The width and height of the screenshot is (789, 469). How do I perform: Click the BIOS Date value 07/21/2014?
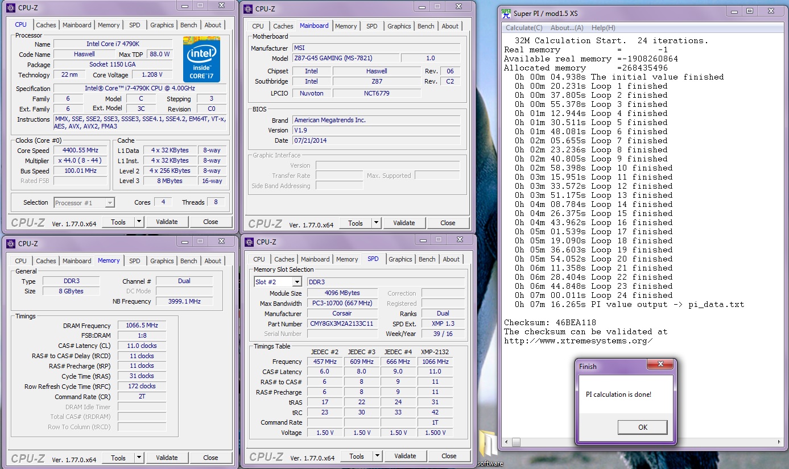[x=376, y=141]
